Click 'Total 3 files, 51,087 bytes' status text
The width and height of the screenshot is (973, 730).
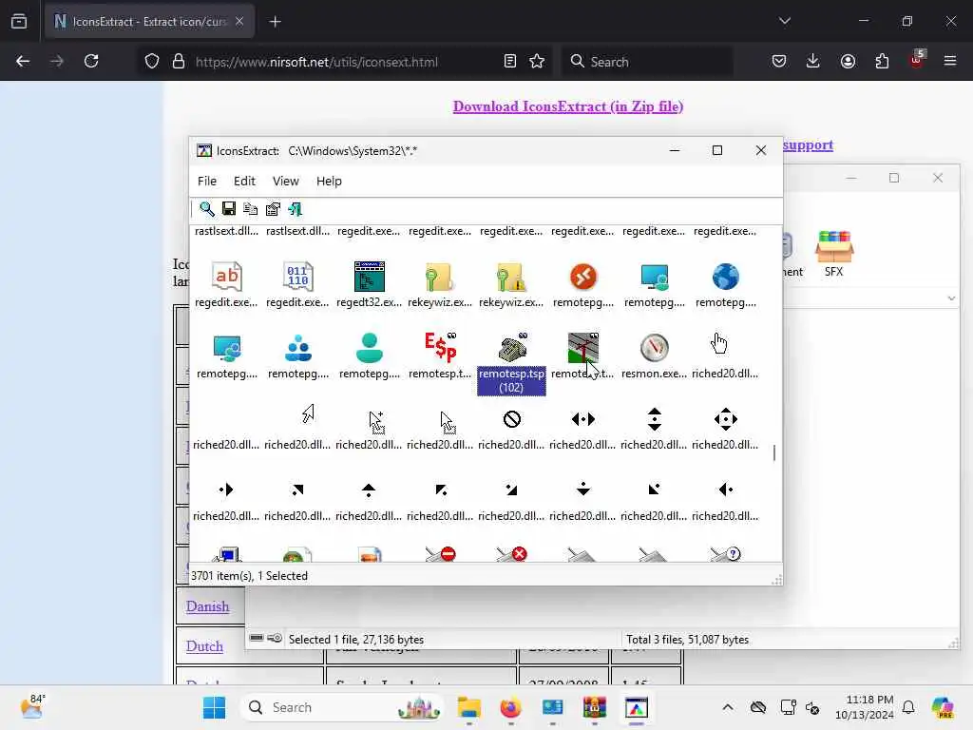[x=688, y=640]
